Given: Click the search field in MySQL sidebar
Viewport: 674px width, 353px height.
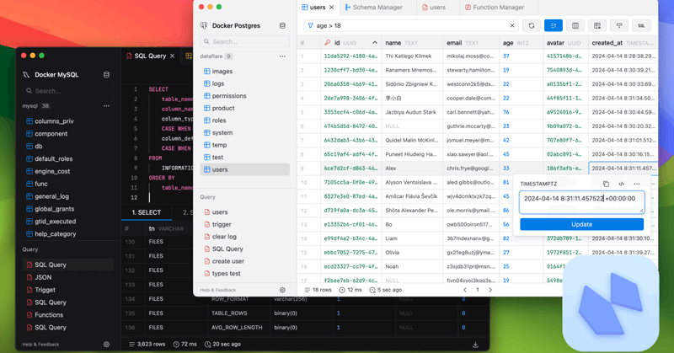Looking at the screenshot, I should 68,91.
